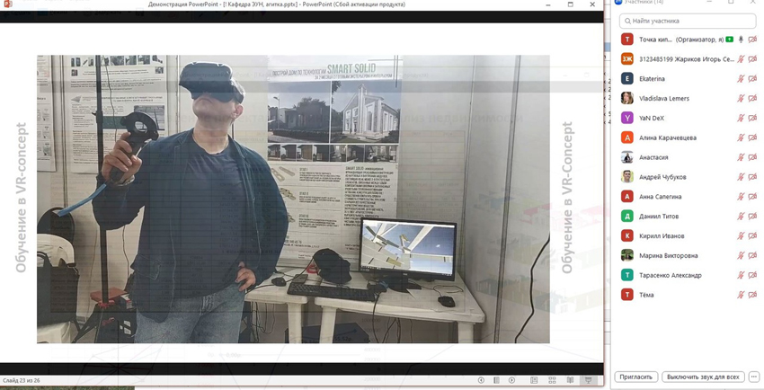
Task: Click camera-off icon for Тарасенко Александр
Action: [x=753, y=275]
